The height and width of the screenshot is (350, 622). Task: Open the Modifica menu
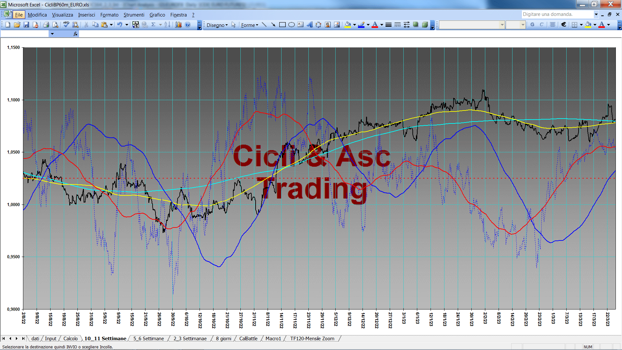pos(37,15)
